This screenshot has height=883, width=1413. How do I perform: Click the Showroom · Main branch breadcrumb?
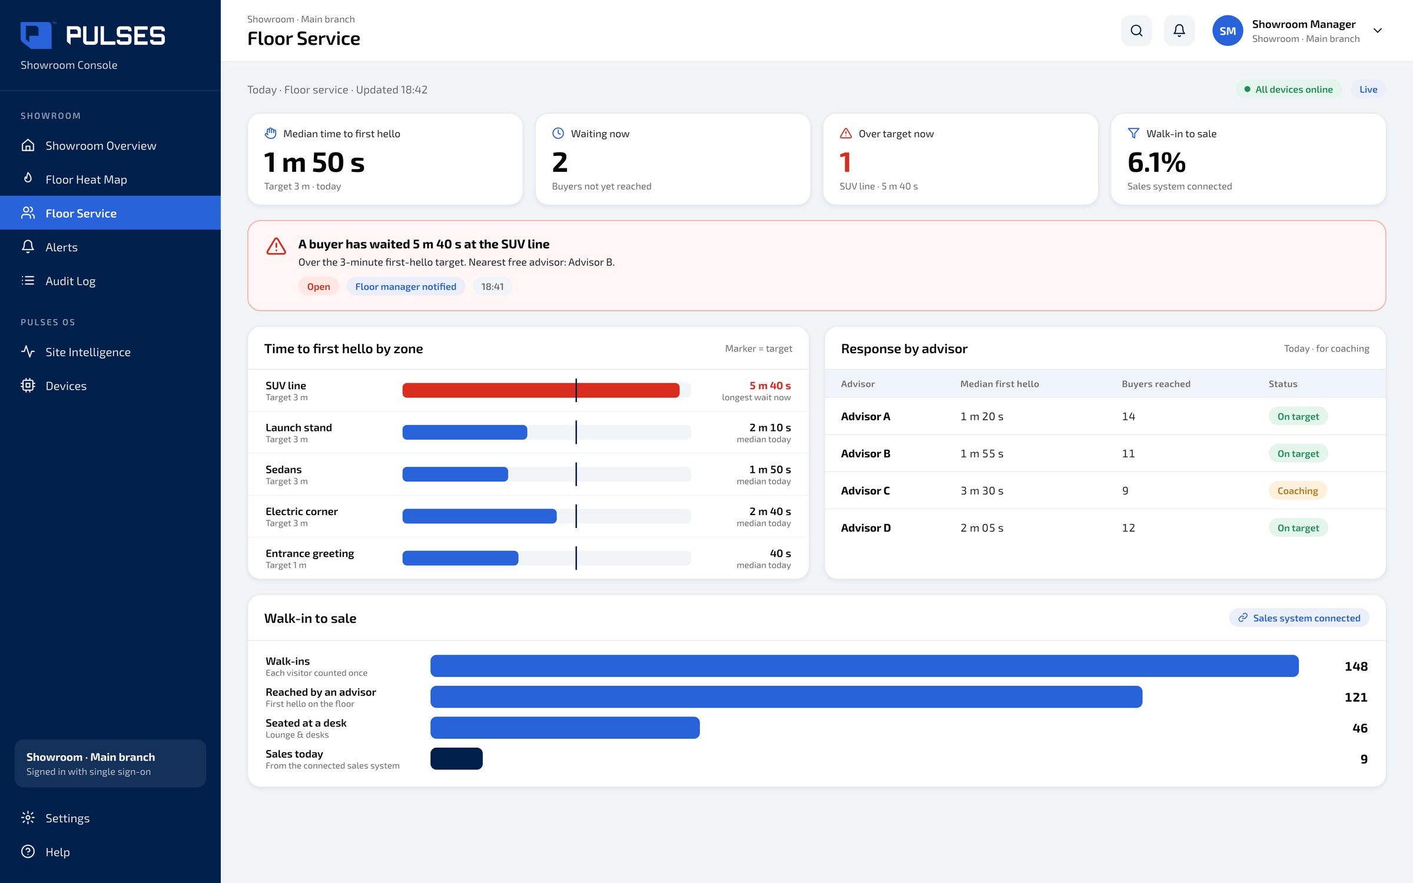(301, 19)
